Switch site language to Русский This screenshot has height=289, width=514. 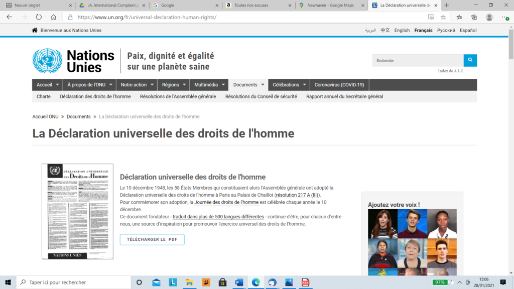point(446,30)
